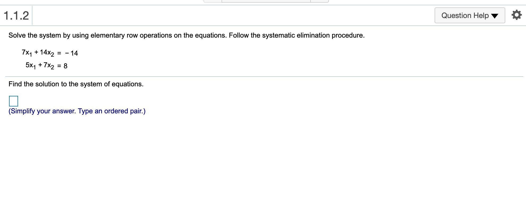The image size is (526, 215).
Task: Select the equation 7x1 + 14x2 = -14
Action: 50,53
